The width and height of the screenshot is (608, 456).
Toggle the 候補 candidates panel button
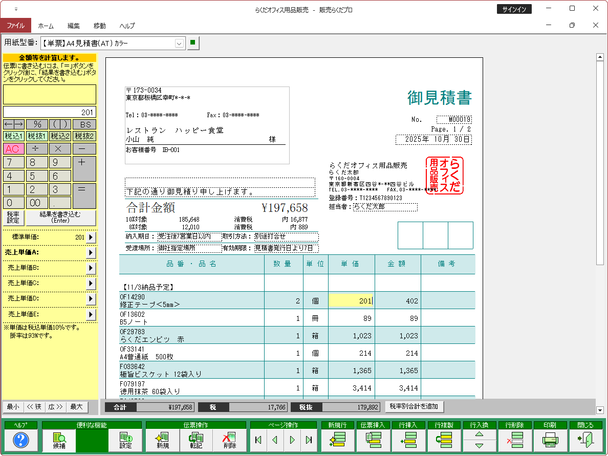[x=59, y=440]
